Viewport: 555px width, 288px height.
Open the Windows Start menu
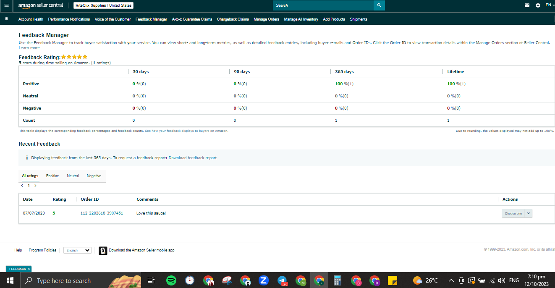10,280
